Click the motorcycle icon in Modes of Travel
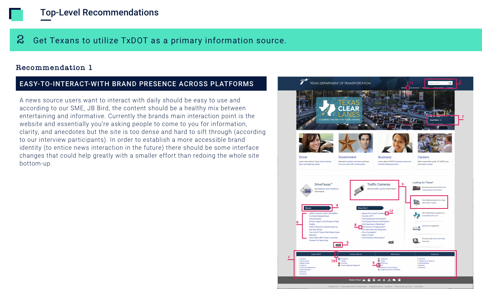 [379, 280]
